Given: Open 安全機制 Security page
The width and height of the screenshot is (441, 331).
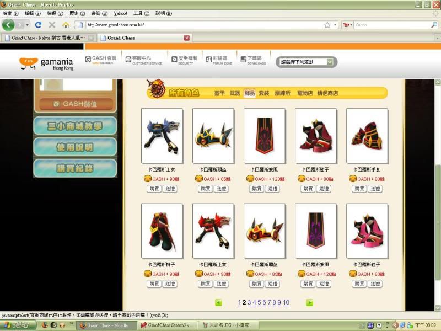Looking at the screenshot, I should click(185, 60).
